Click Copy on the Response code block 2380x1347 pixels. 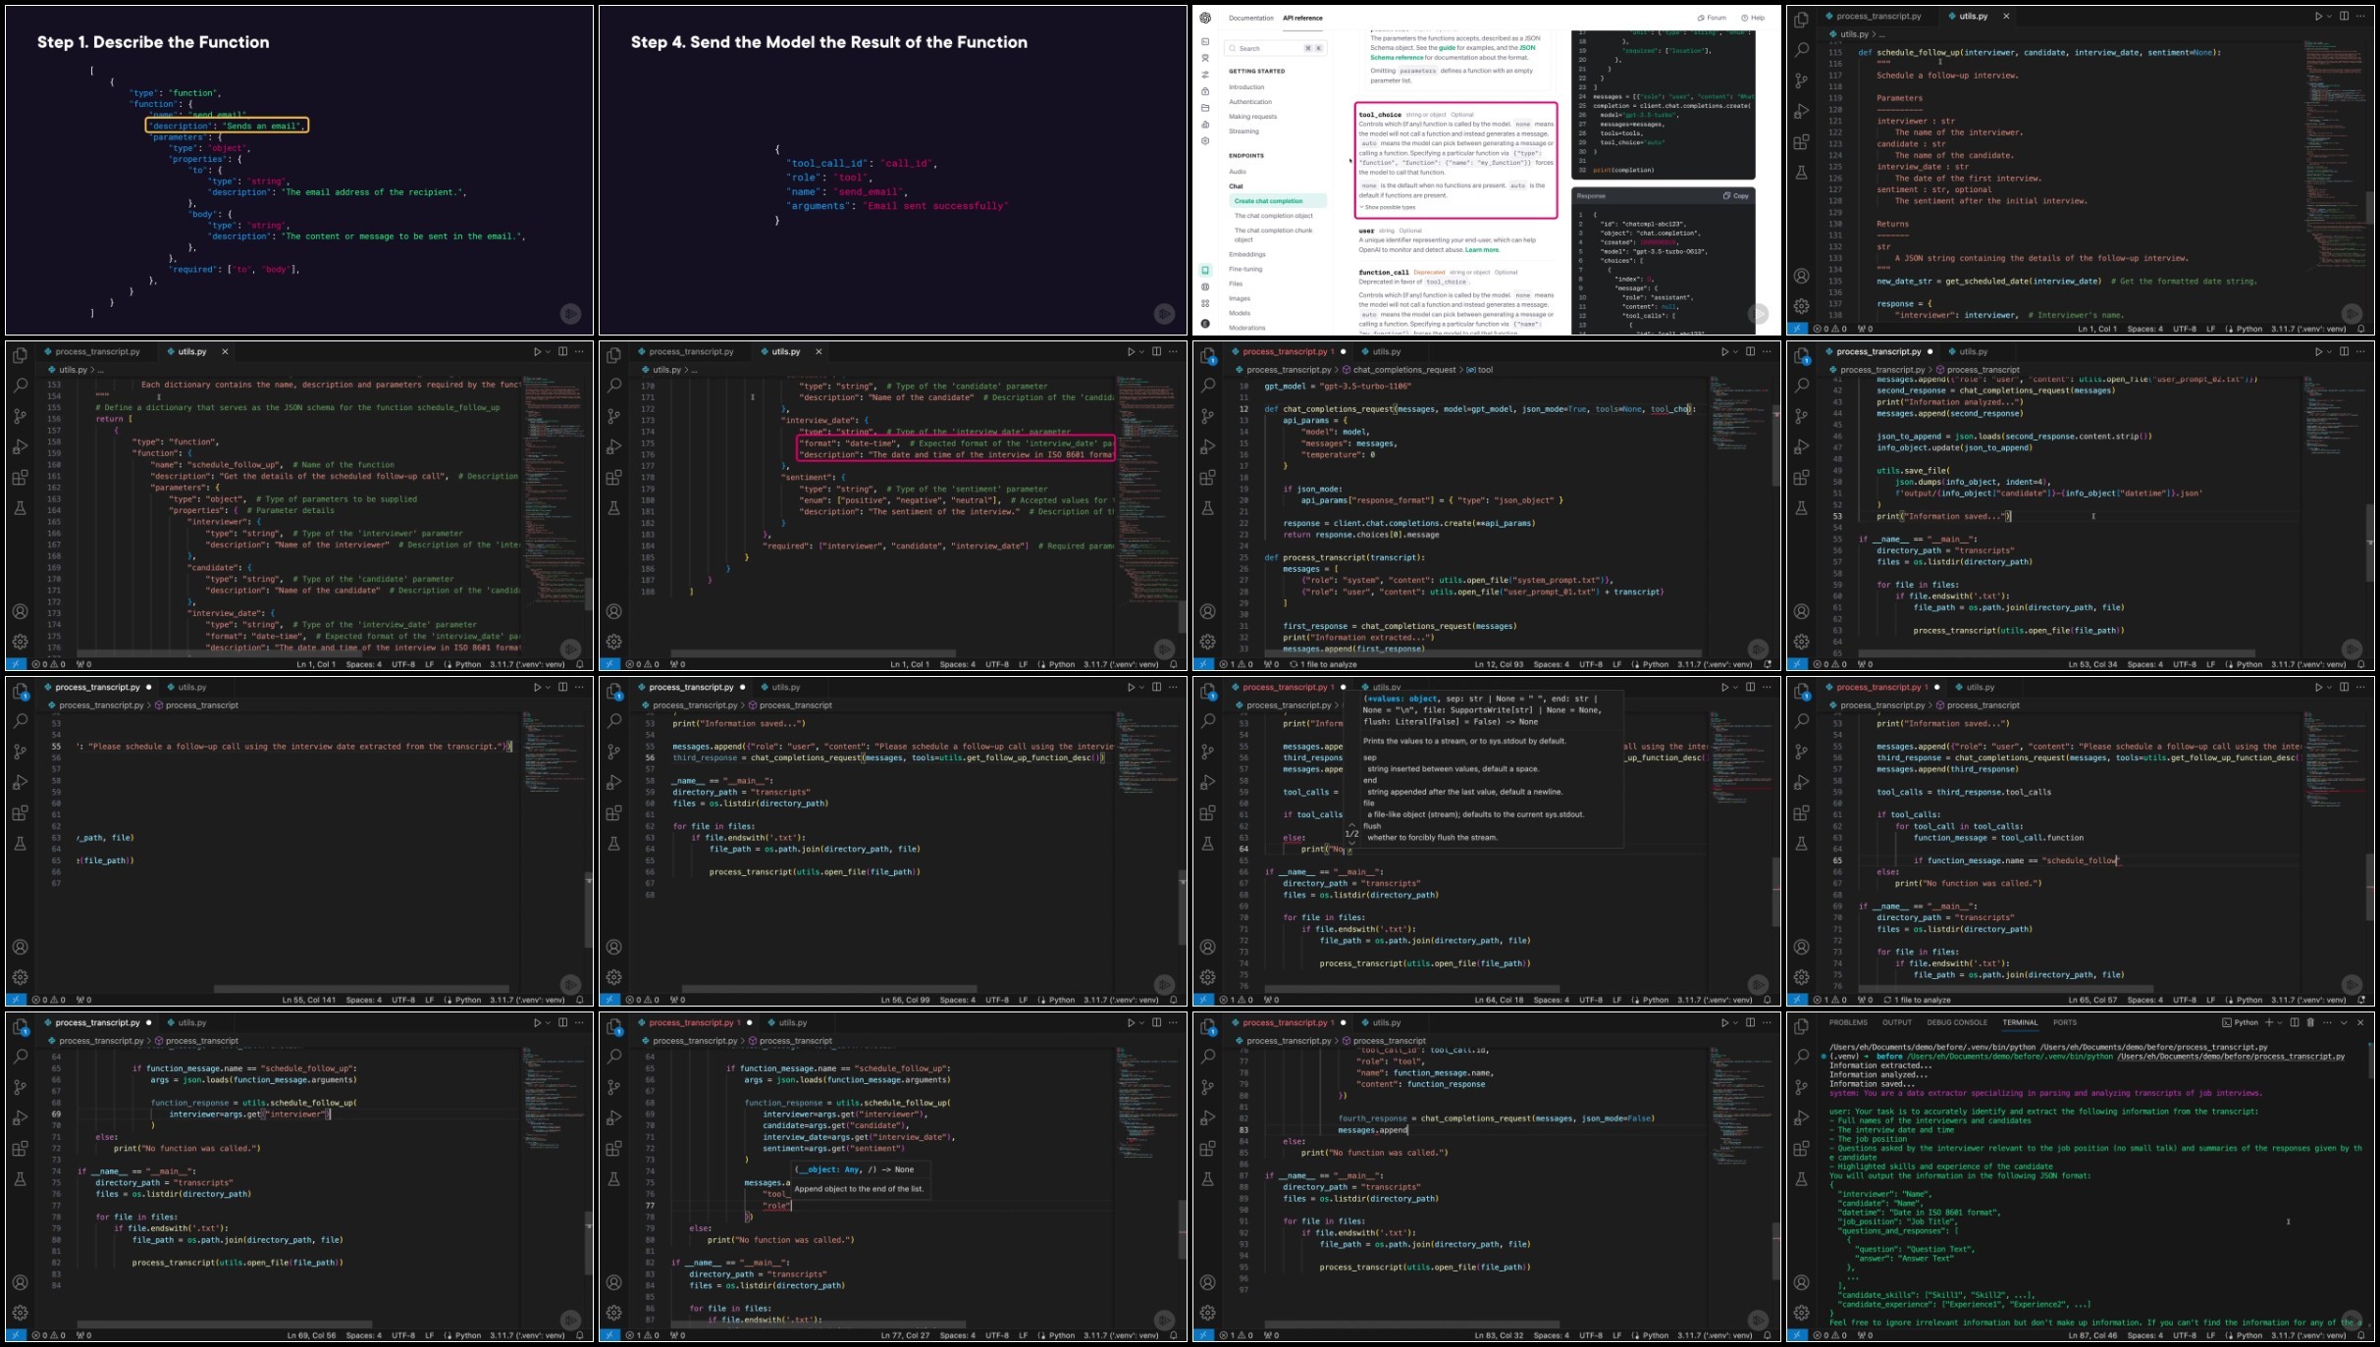pos(1736,196)
